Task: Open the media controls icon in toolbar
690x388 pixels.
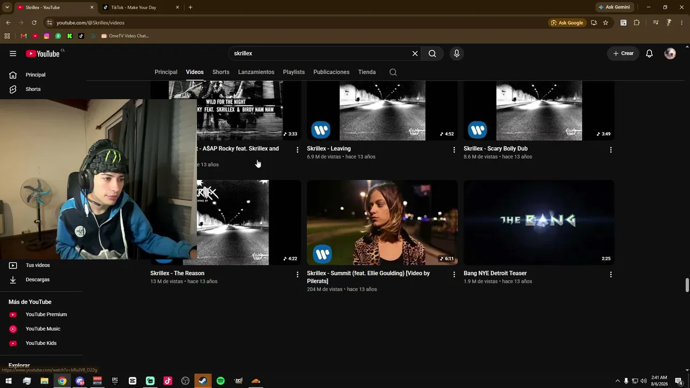Action: [x=655, y=23]
